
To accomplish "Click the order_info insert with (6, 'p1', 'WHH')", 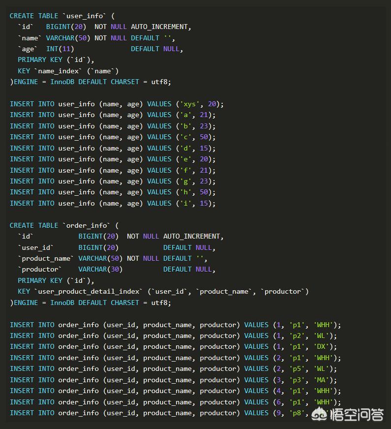I will click(x=176, y=402).
